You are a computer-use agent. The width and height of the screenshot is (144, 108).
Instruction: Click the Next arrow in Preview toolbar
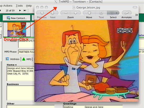click(53, 13)
